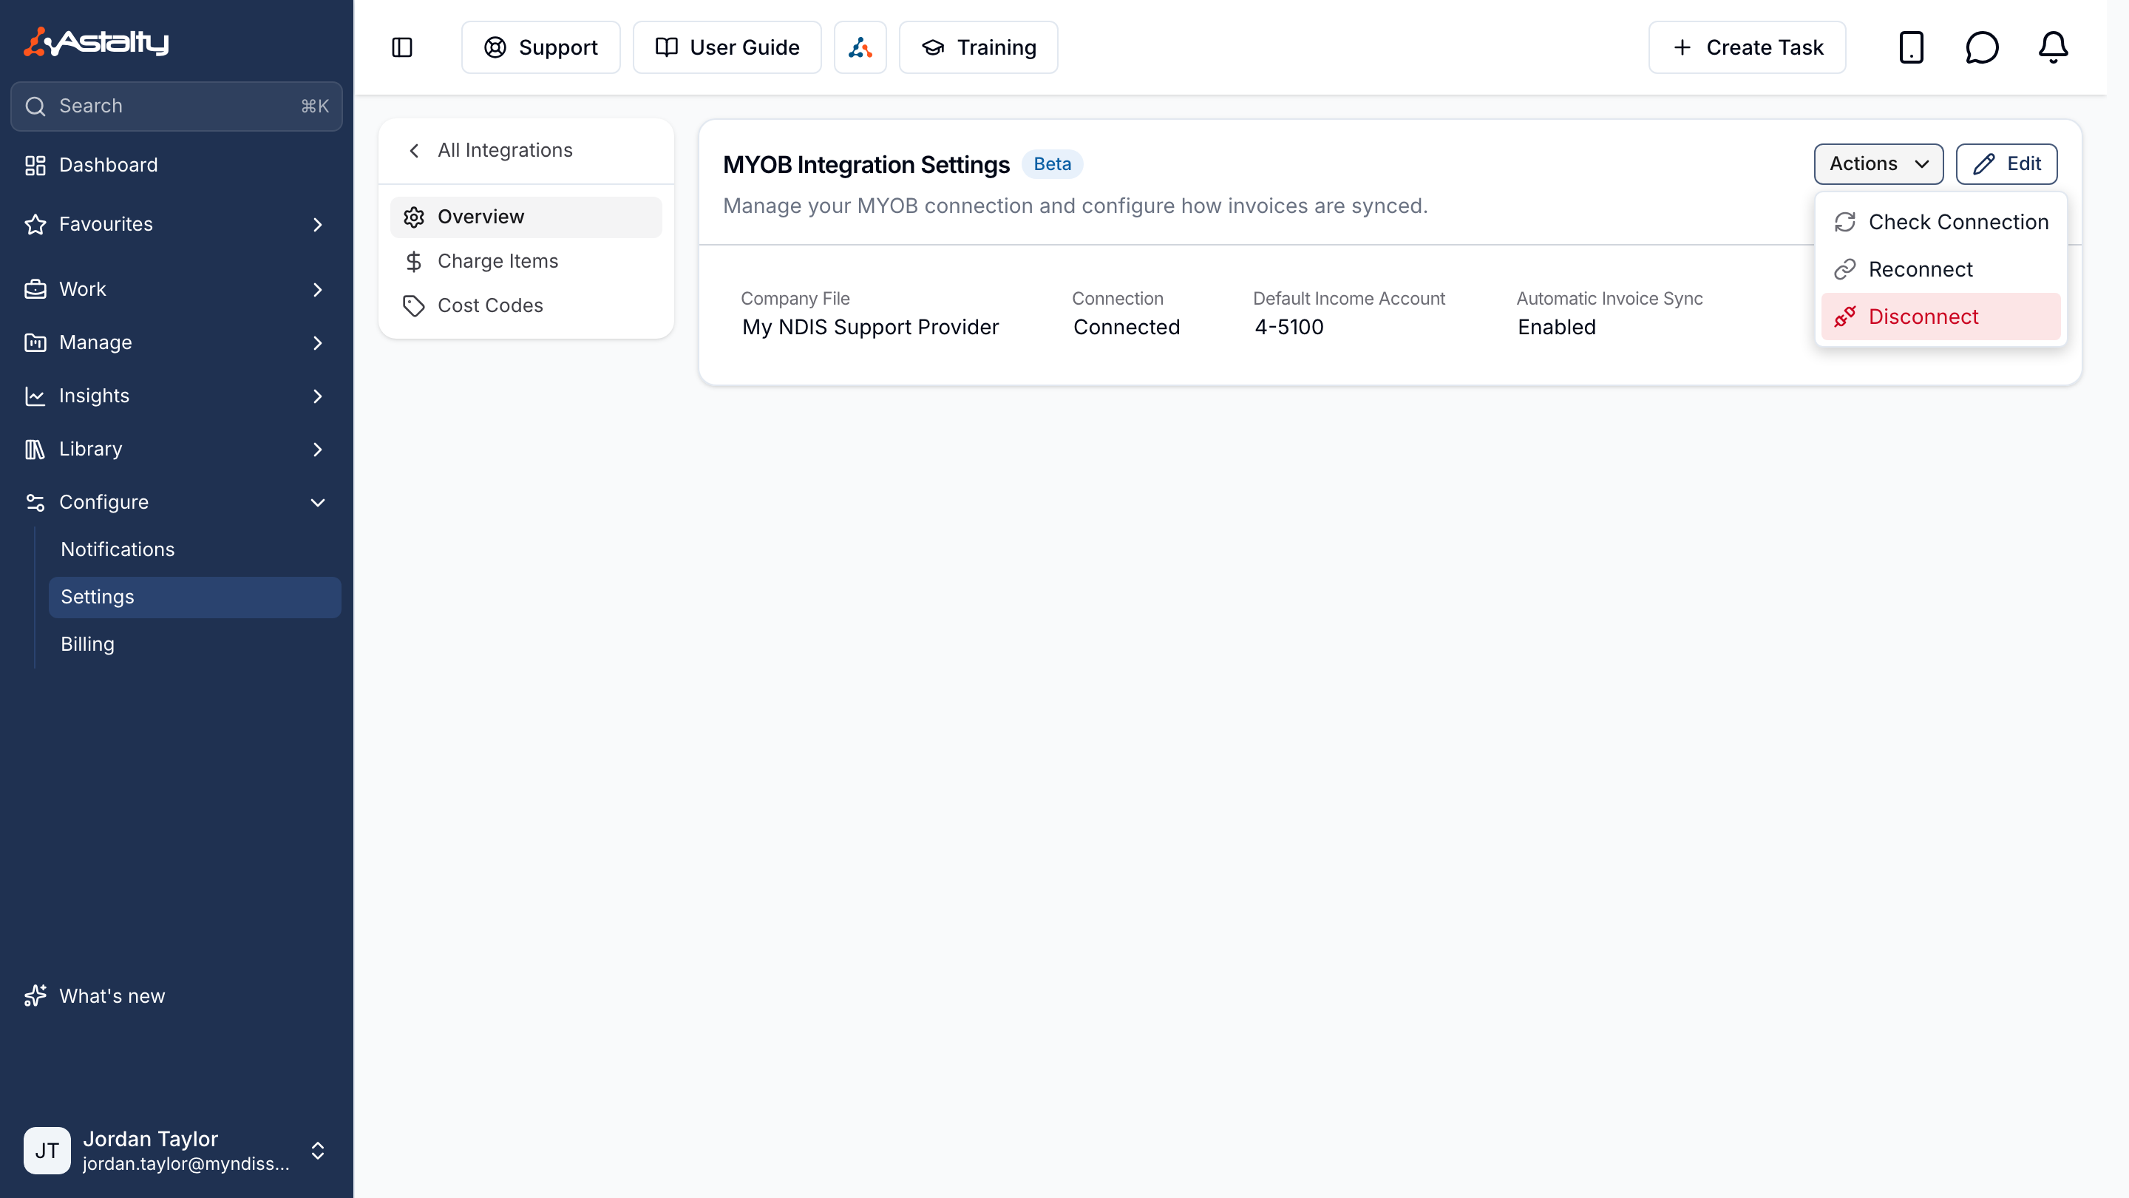
Task: Click the Astalty logo icon in top toolbar
Action: 860,47
